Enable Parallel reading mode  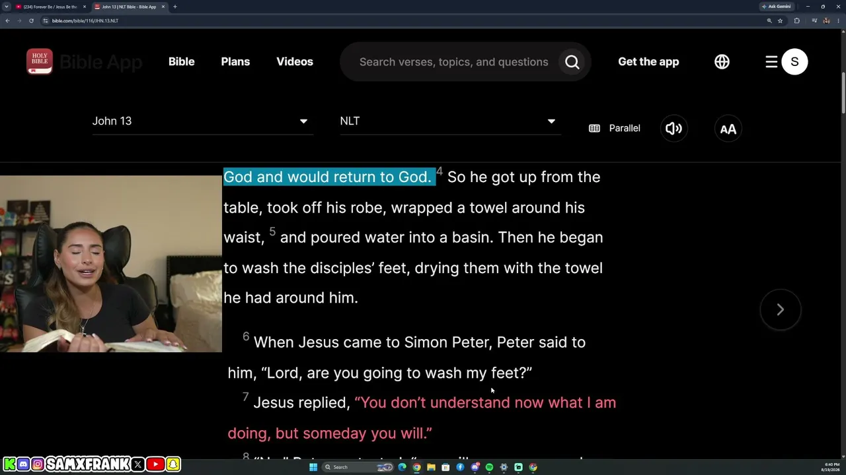(615, 128)
